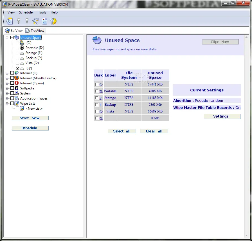Viewport: 252px width, 241px height.
Task: Expand the System tree node
Action: [x=7, y=94]
